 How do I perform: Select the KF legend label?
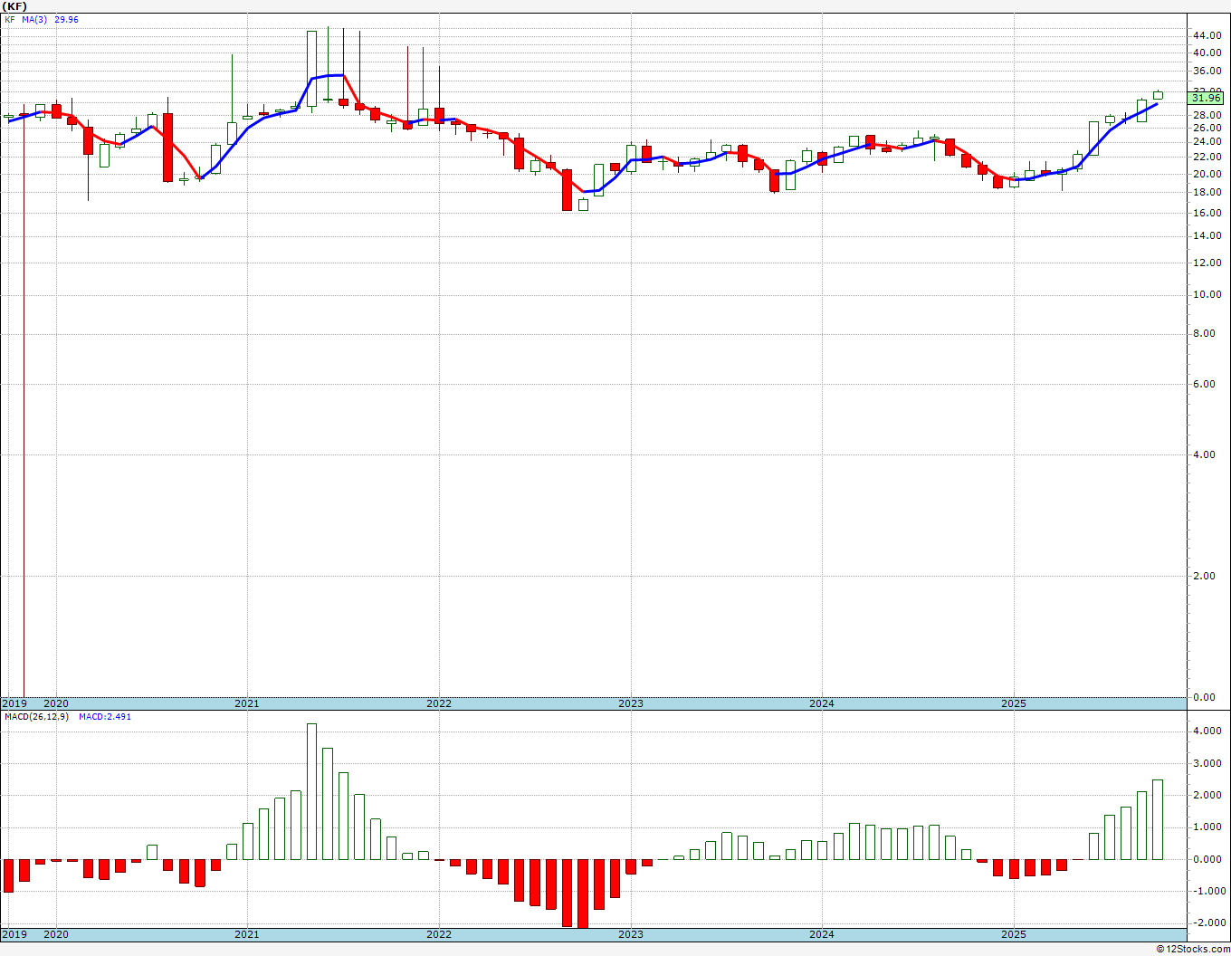(10, 19)
